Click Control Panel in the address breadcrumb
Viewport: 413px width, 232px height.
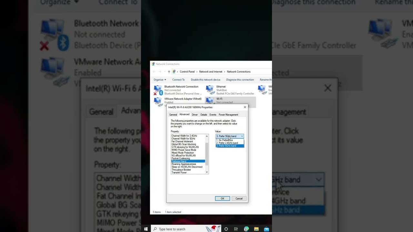tap(187, 72)
